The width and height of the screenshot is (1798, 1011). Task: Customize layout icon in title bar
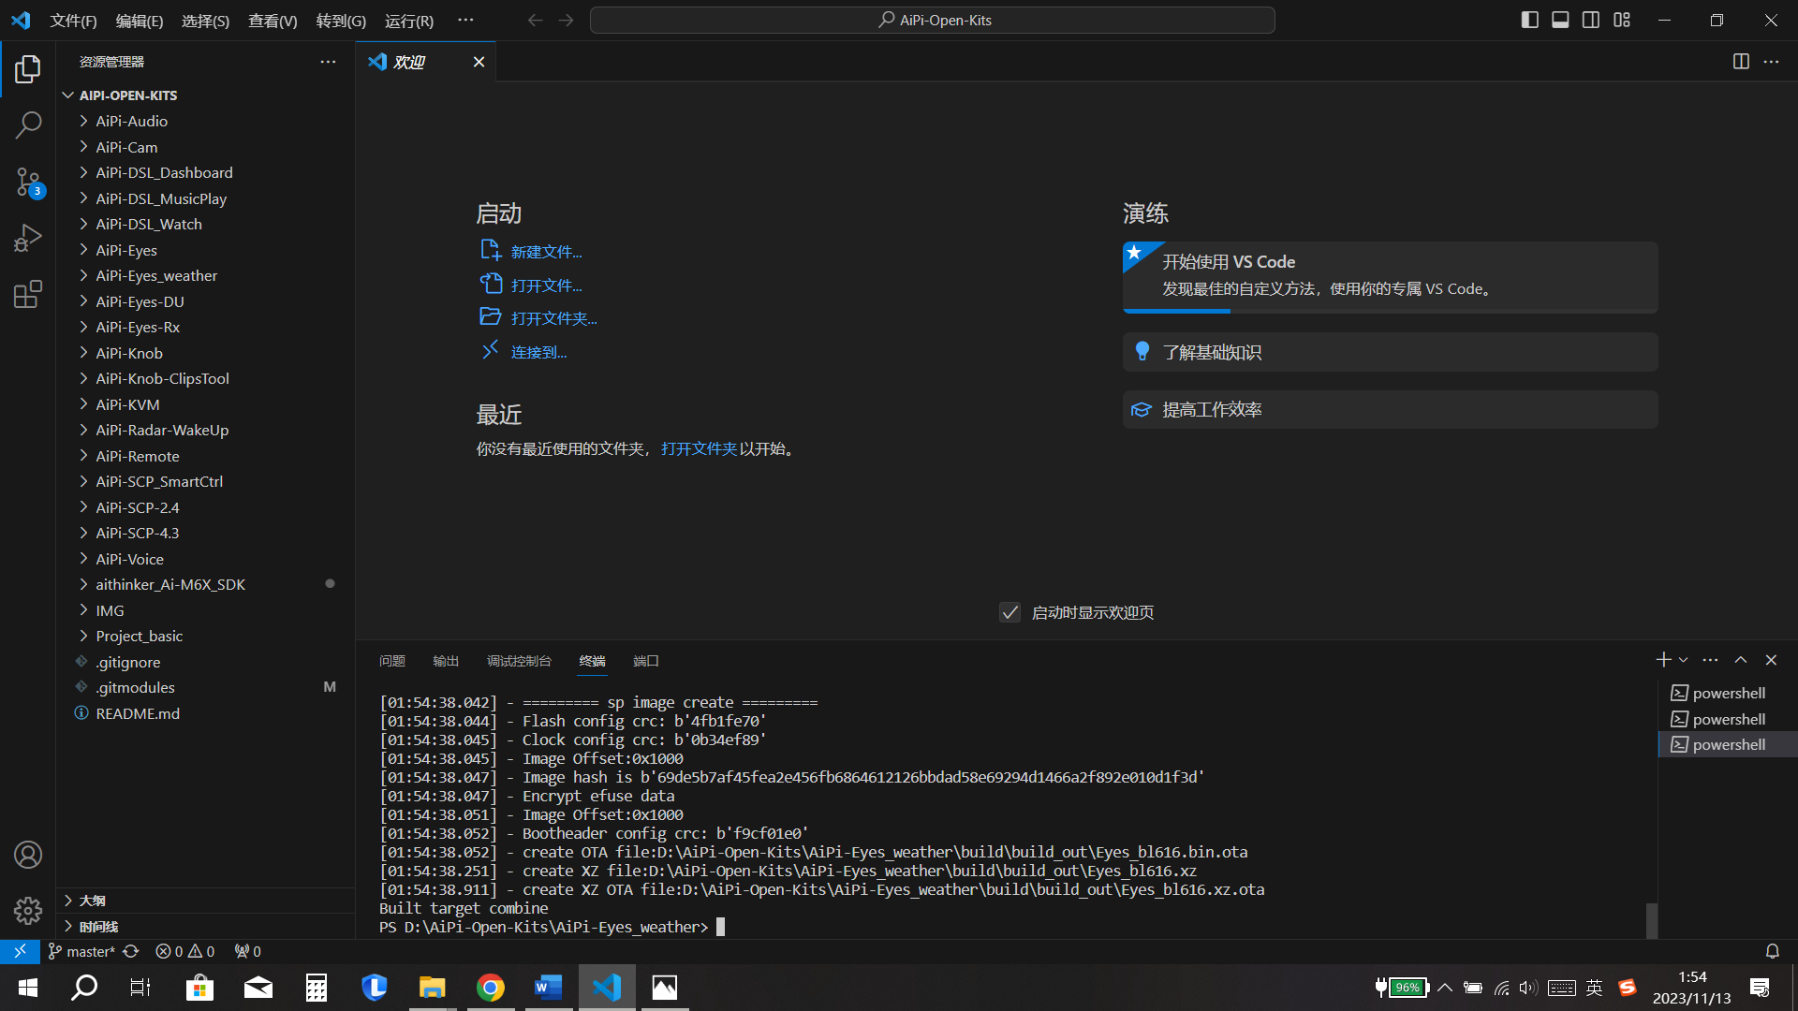click(1622, 20)
